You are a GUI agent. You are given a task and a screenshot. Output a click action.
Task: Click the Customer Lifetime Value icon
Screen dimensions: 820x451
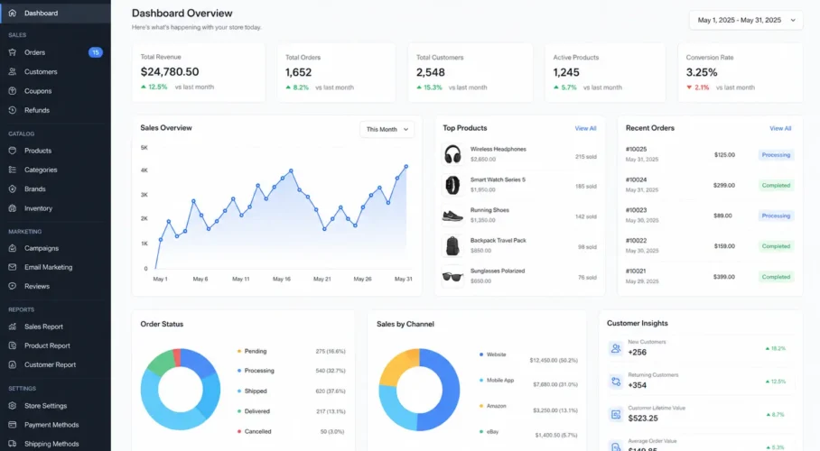pyautogui.click(x=616, y=414)
